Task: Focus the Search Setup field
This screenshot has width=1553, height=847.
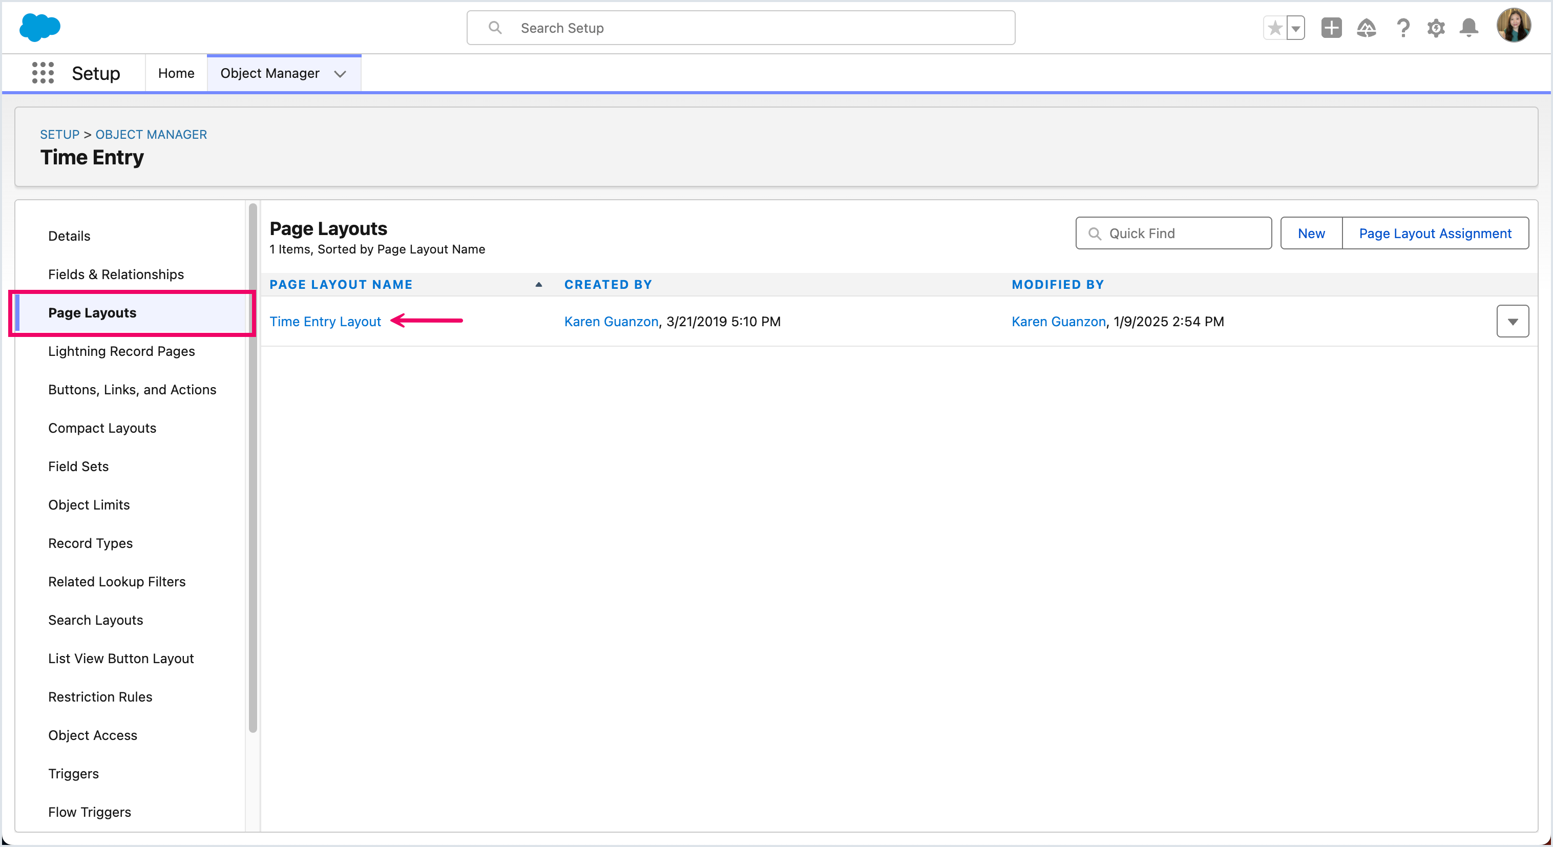Action: [740, 28]
